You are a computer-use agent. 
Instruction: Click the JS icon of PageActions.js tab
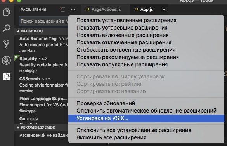tap(87, 9)
